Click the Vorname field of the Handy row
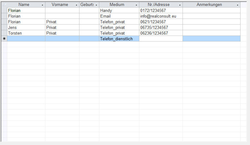 click(x=62, y=10)
